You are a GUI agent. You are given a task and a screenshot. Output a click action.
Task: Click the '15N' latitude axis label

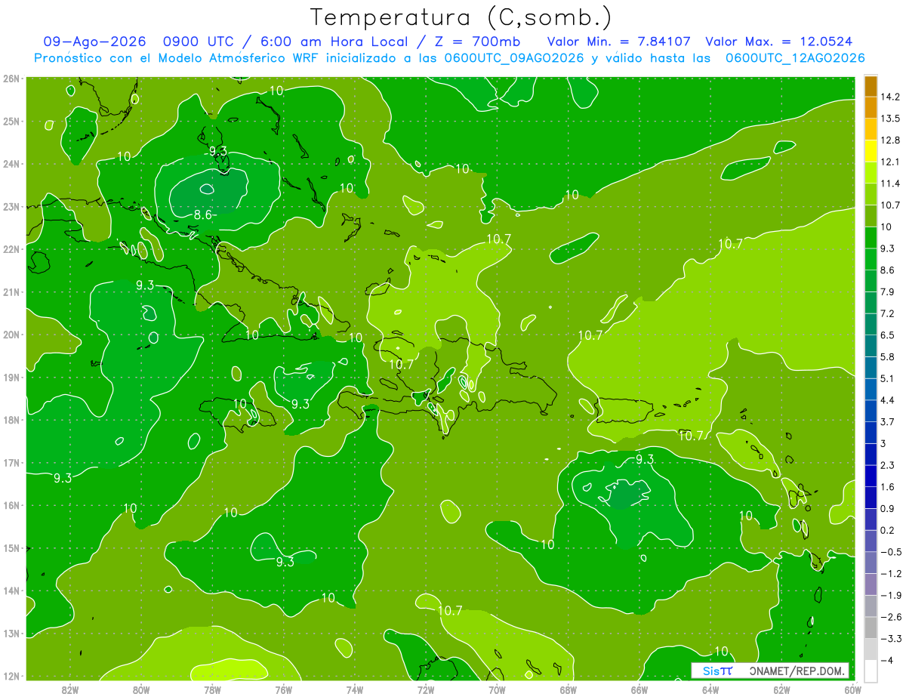coord(11,548)
